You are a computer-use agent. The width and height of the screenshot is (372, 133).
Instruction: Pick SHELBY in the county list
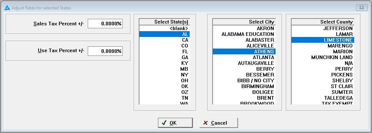click(322, 80)
